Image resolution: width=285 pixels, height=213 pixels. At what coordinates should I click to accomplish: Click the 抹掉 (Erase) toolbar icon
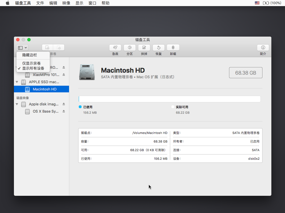click(144, 48)
